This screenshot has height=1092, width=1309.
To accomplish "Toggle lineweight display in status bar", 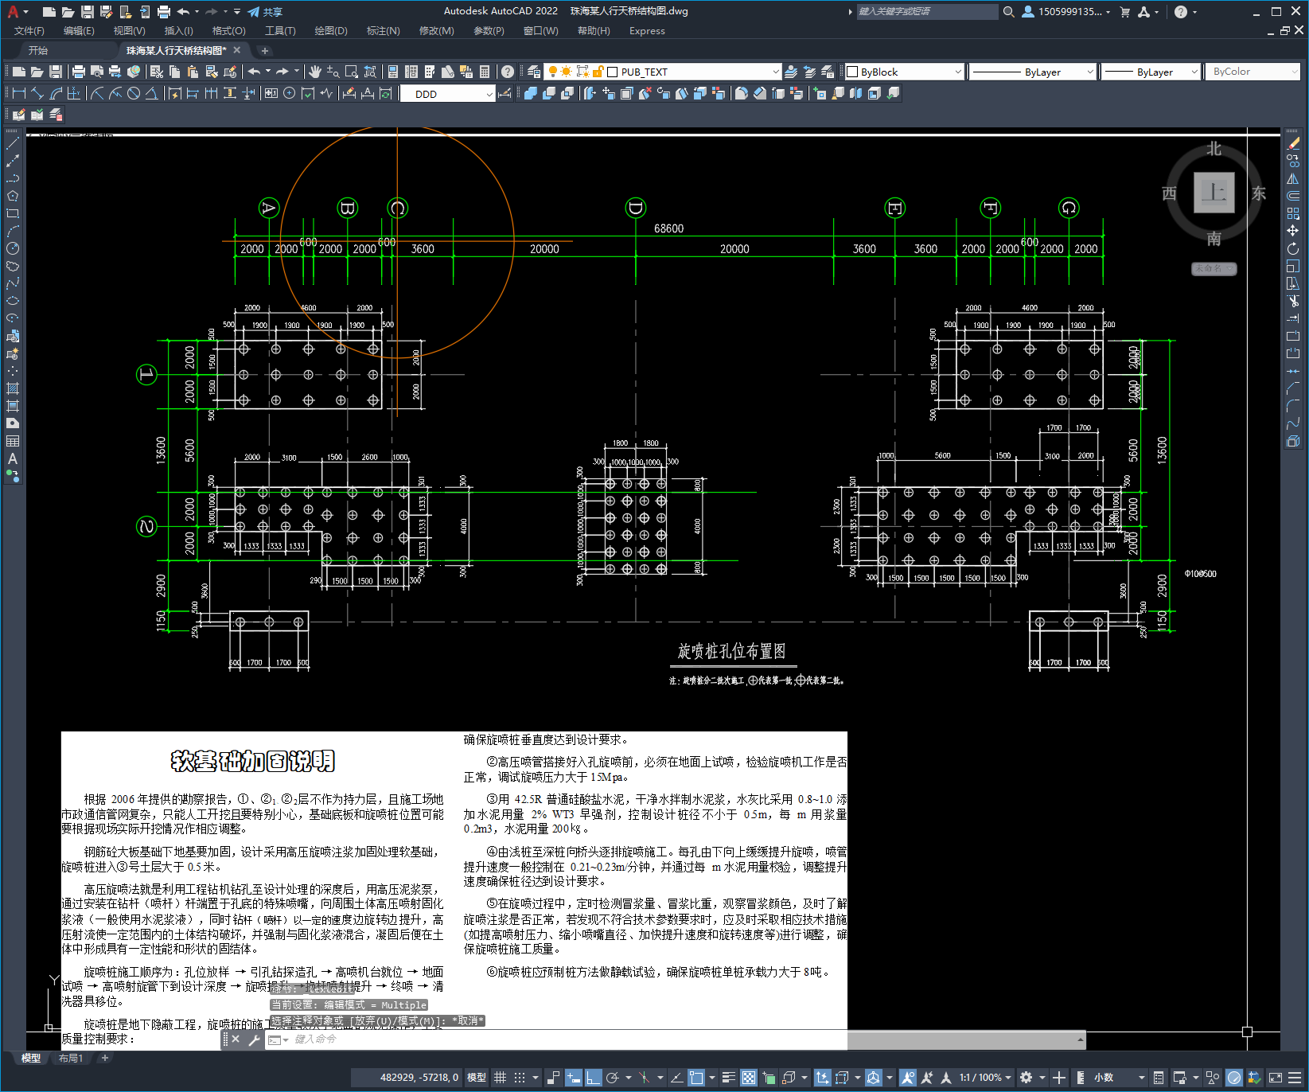I will [x=728, y=1078].
